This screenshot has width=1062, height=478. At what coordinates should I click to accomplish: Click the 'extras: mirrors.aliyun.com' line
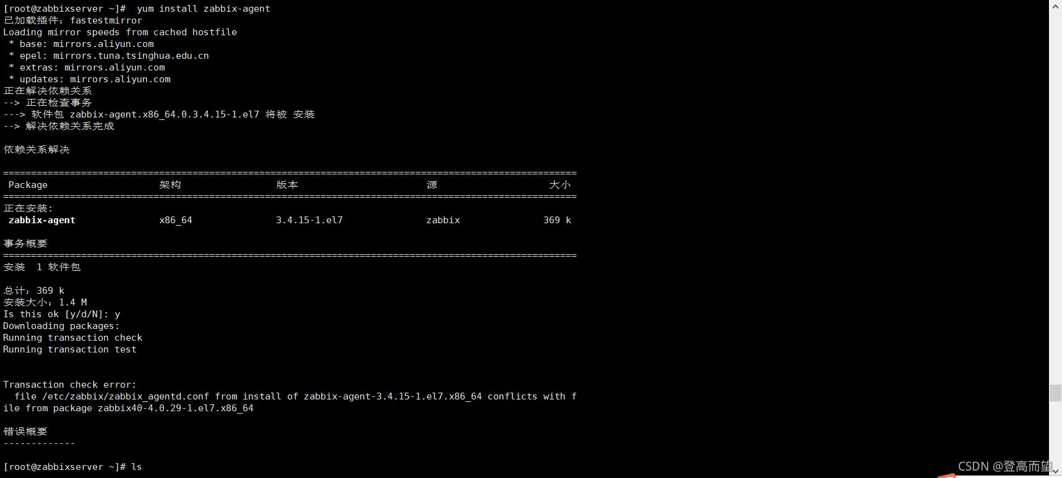point(87,67)
